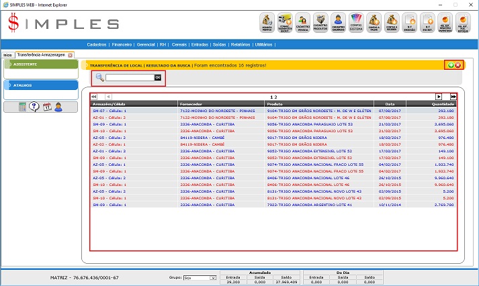Click the Cadastro Pessoa icon

pos(303,23)
